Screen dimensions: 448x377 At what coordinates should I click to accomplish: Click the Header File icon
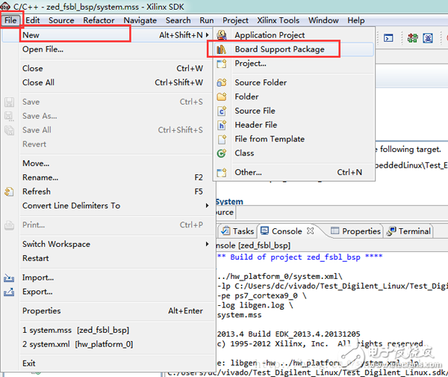pyautogui.click(x=221, y=125)
